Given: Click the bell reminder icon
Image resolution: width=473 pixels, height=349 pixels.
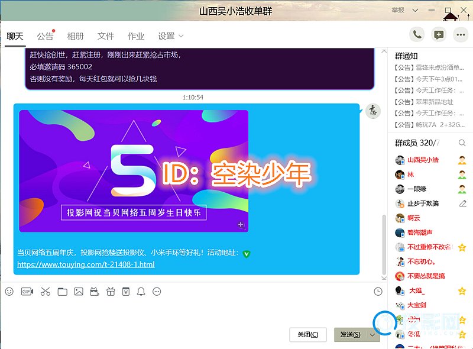Looking at the screenshot, I should 141,292.
